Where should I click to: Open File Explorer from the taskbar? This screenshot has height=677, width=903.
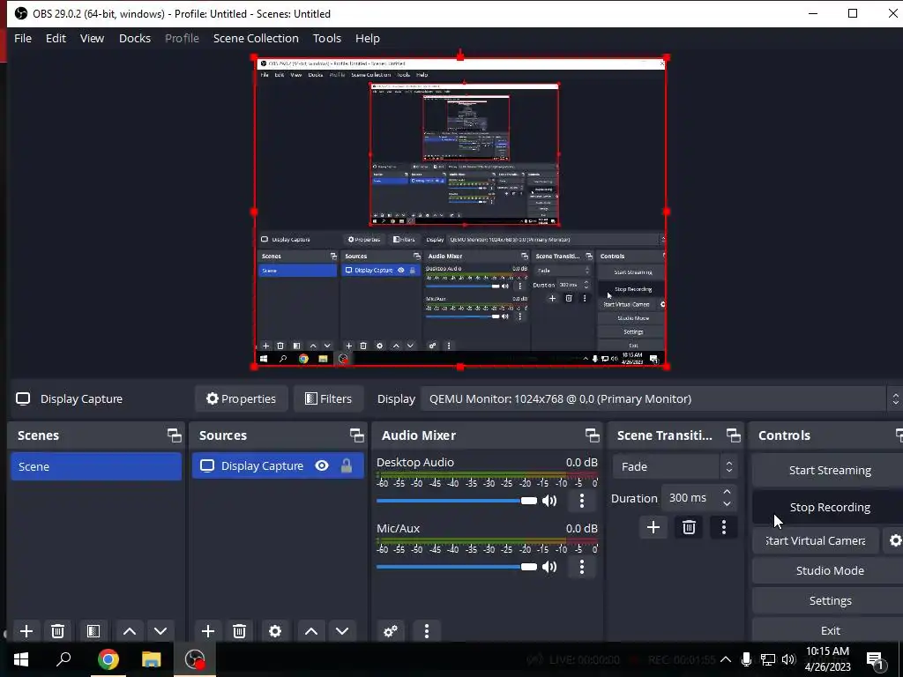coord(151,659)
